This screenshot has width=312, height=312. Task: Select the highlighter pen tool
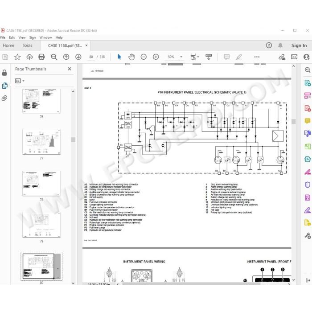tap(239, 57)
